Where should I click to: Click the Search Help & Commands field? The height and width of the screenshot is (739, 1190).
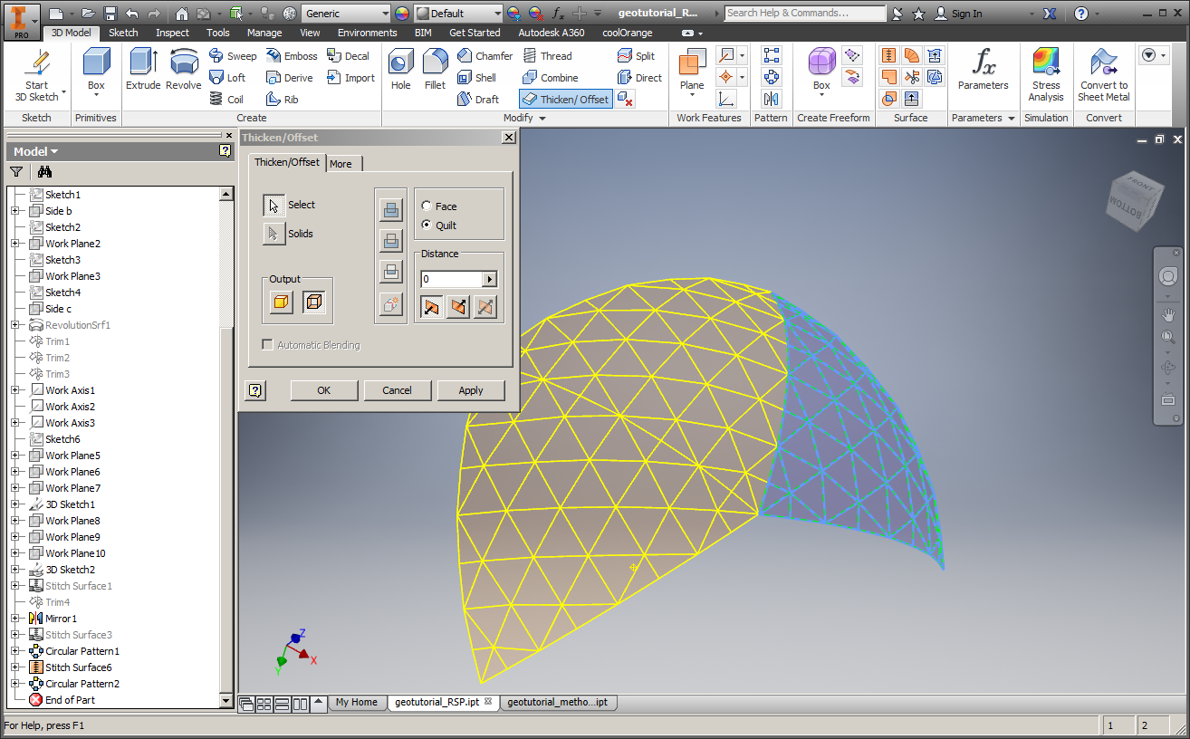pos(805,14)
